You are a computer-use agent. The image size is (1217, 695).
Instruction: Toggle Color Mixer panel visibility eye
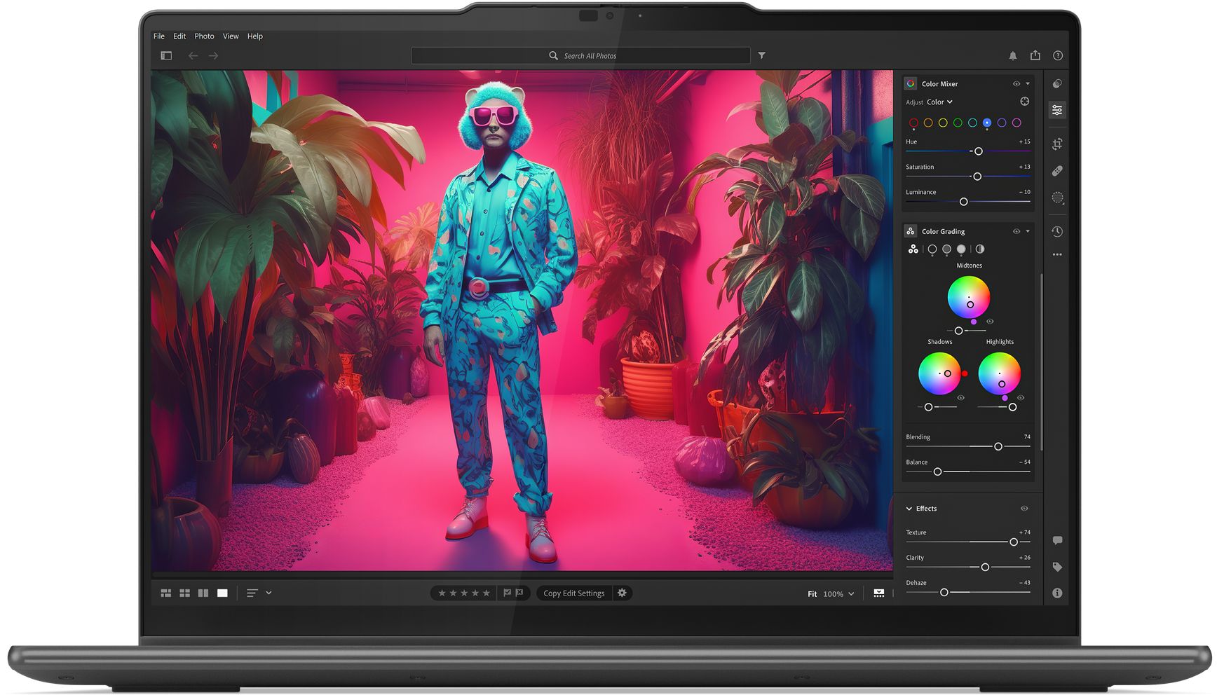[1016, 84]
